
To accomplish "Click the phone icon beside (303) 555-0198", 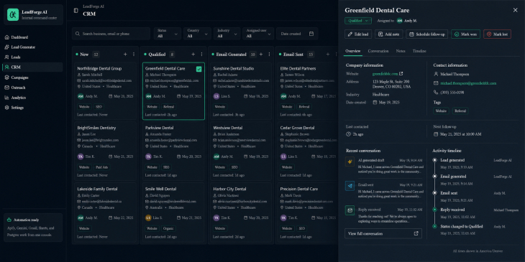I will tap(436, 92).
